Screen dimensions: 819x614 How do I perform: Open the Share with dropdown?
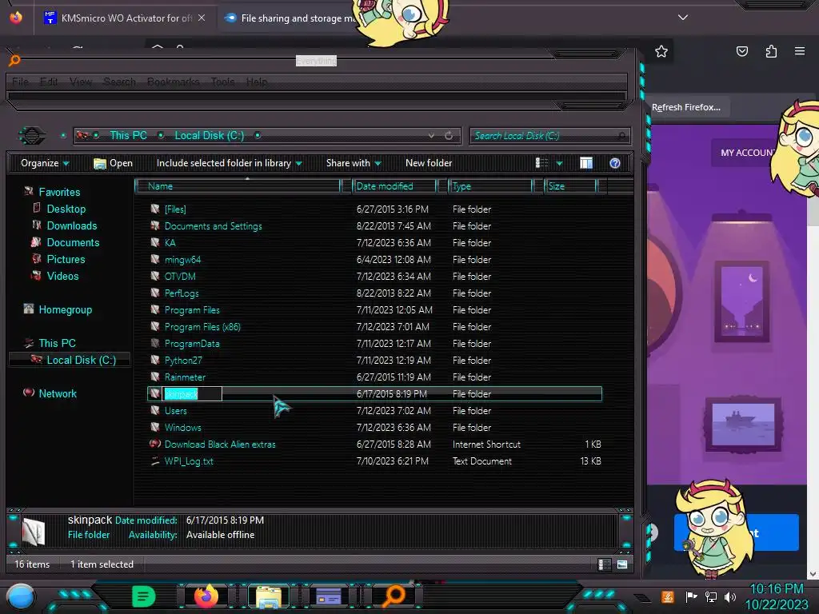[353, 163]
